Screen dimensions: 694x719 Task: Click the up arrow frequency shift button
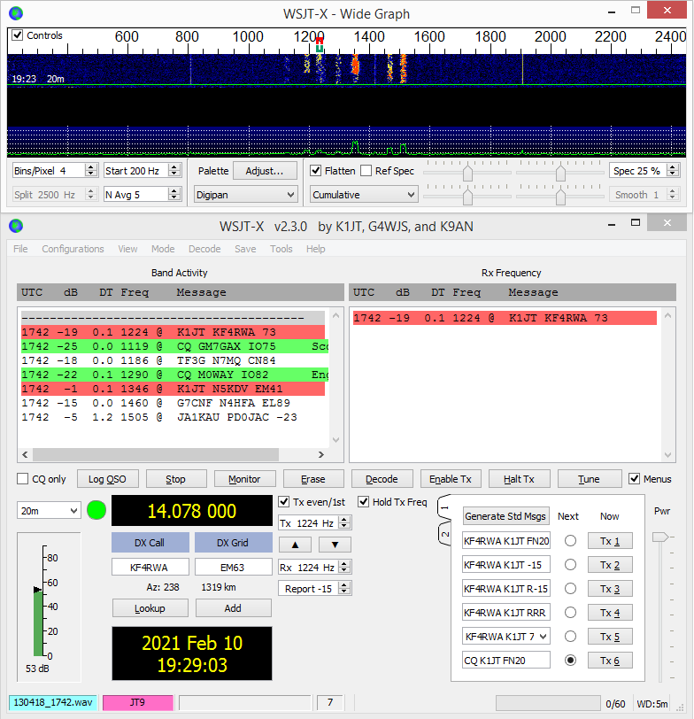pyautogui.click(x=295, y=545)
